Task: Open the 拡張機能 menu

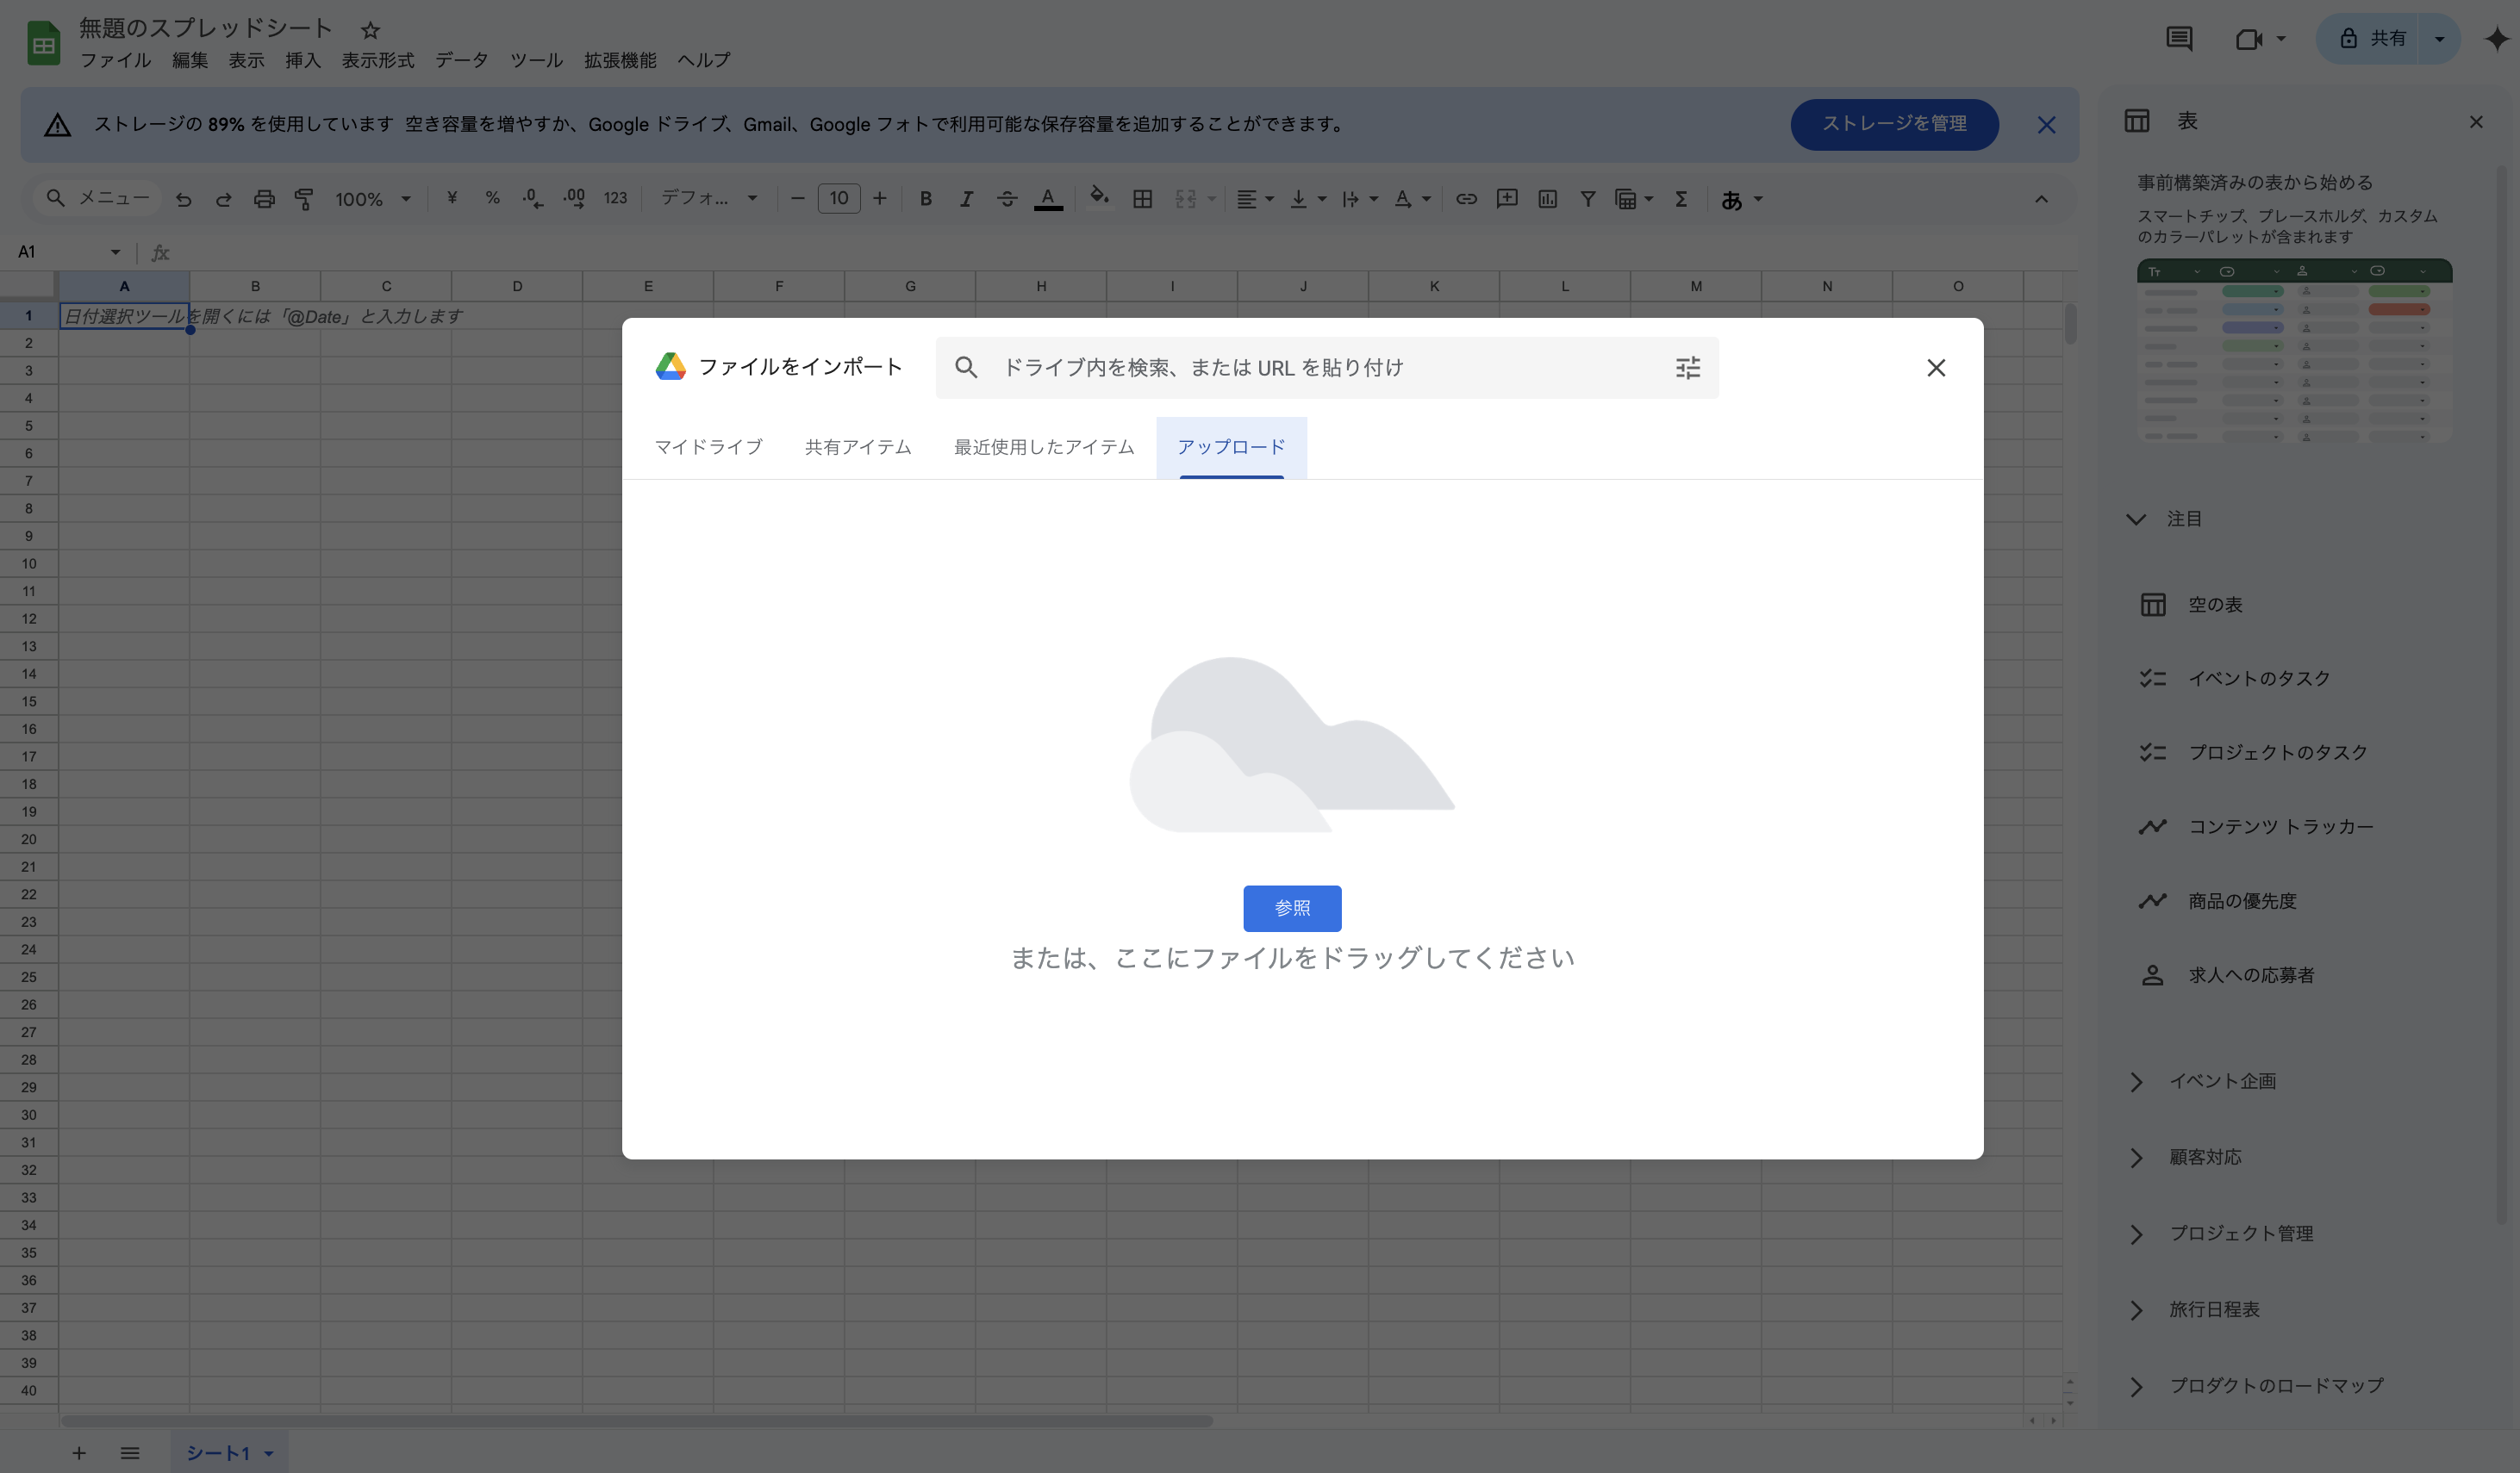Action: point(620,60)
